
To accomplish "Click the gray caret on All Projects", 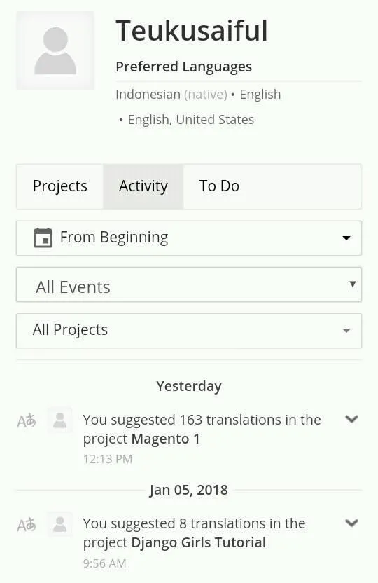I will tap(346, 331).
